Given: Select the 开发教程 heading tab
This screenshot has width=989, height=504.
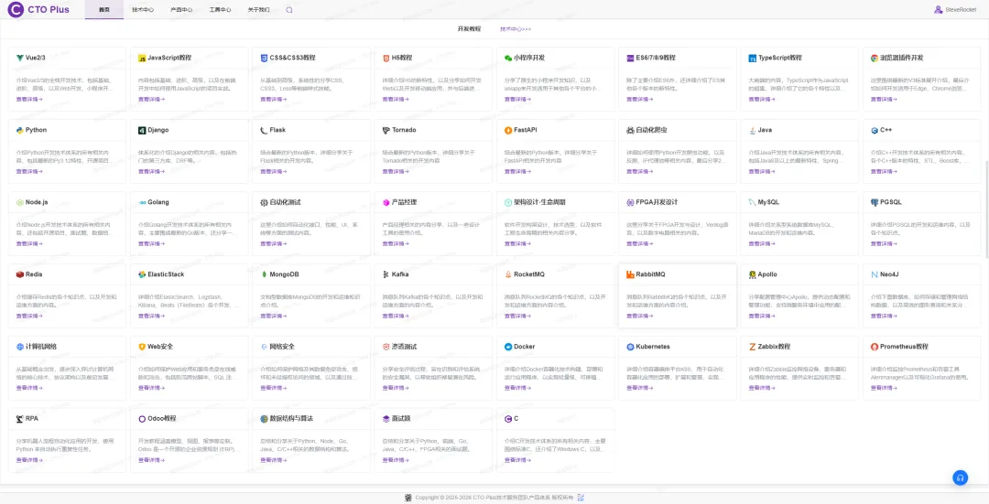Looking at the screenshot, I should 469,29.
